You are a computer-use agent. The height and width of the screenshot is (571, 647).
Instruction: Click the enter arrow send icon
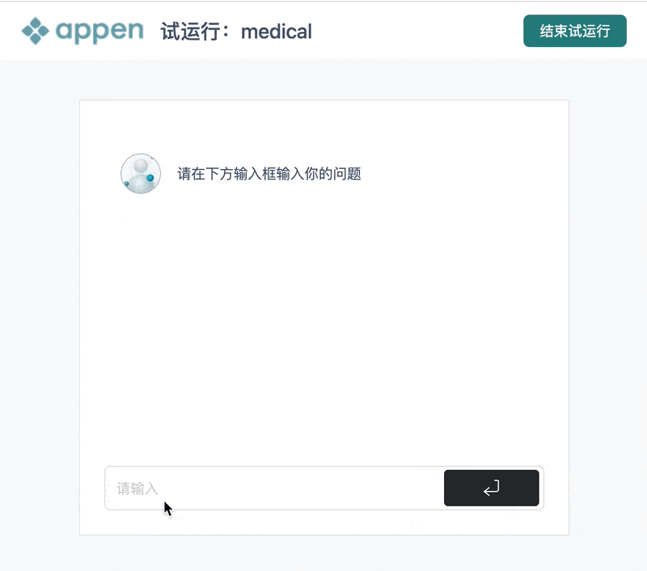492,488
